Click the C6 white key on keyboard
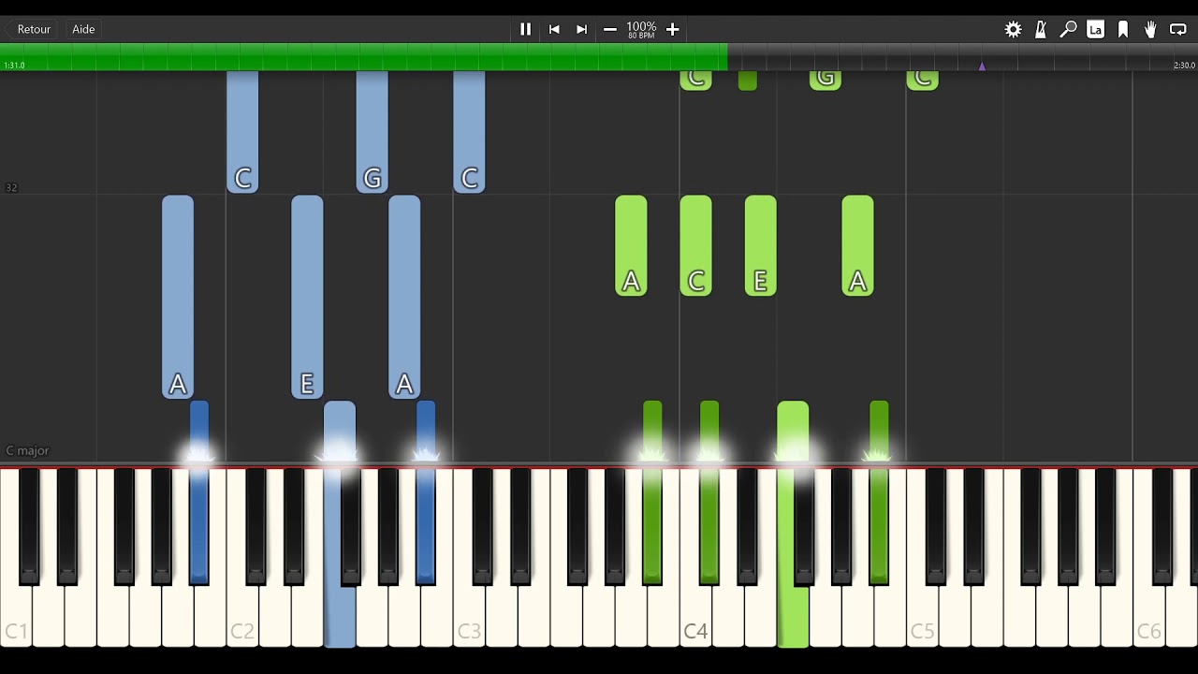 pyautogui.click(x=1148, y=618)
